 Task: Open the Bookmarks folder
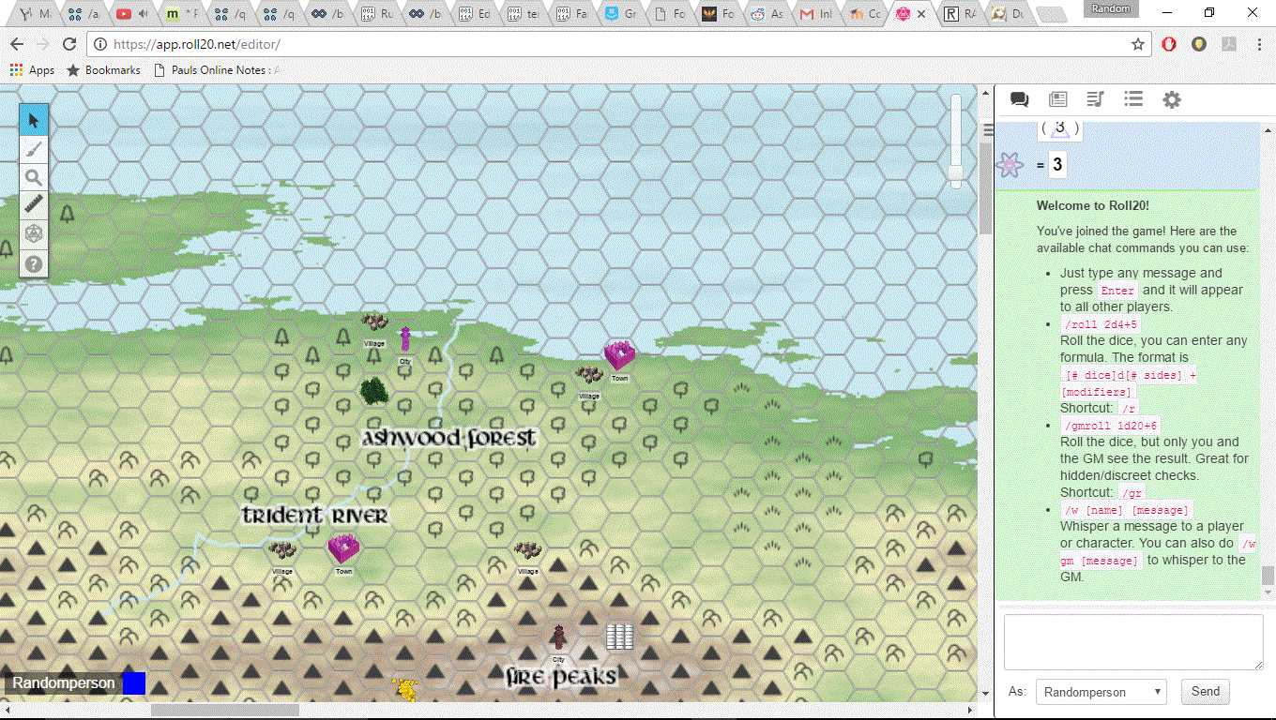pyautogui.click(x=103, y=70)
